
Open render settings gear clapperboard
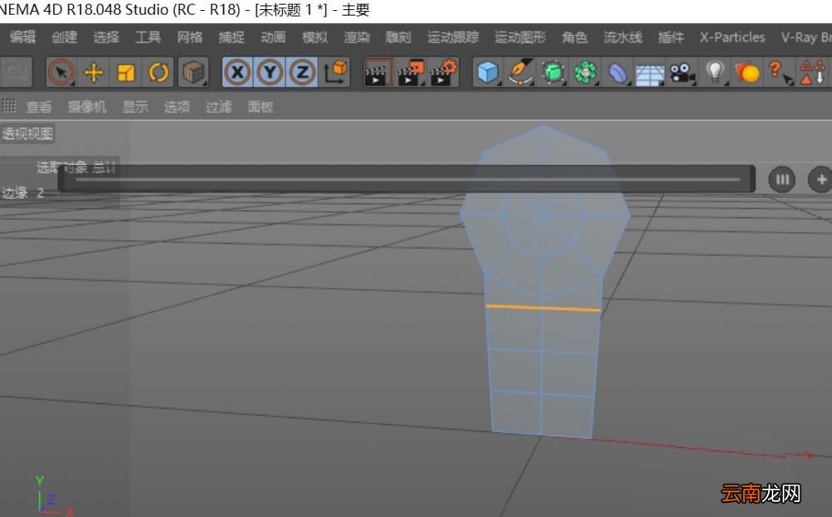click(443, 72)
